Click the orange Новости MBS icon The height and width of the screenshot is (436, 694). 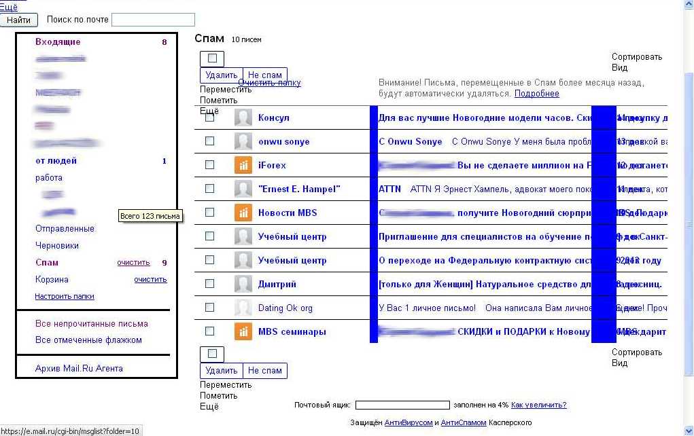pos(243,213)
